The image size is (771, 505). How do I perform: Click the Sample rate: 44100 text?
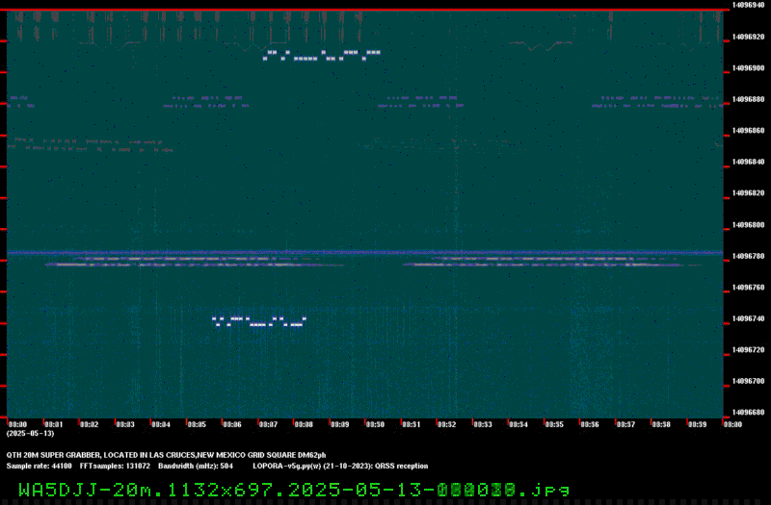39,467
